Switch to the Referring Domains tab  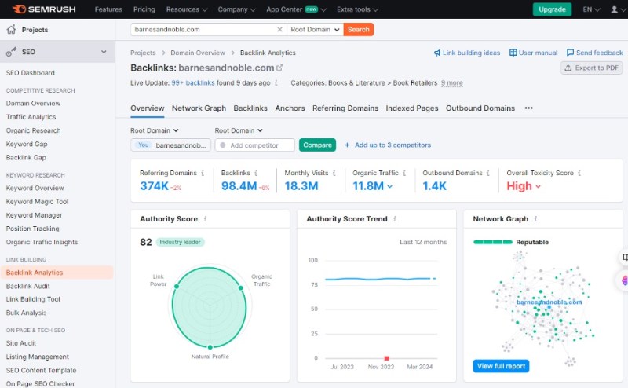[345, 108]
